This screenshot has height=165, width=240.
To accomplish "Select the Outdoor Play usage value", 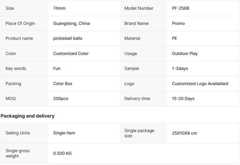I will [x=185, y=54].
